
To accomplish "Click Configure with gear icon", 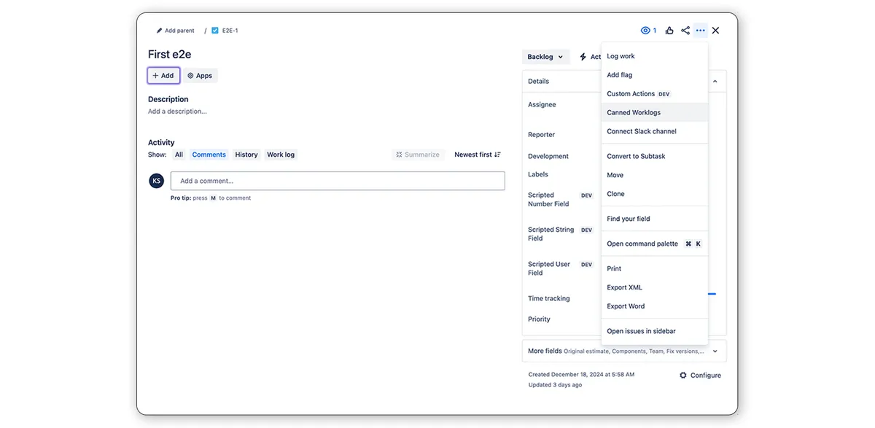I will tap(700, 376).
